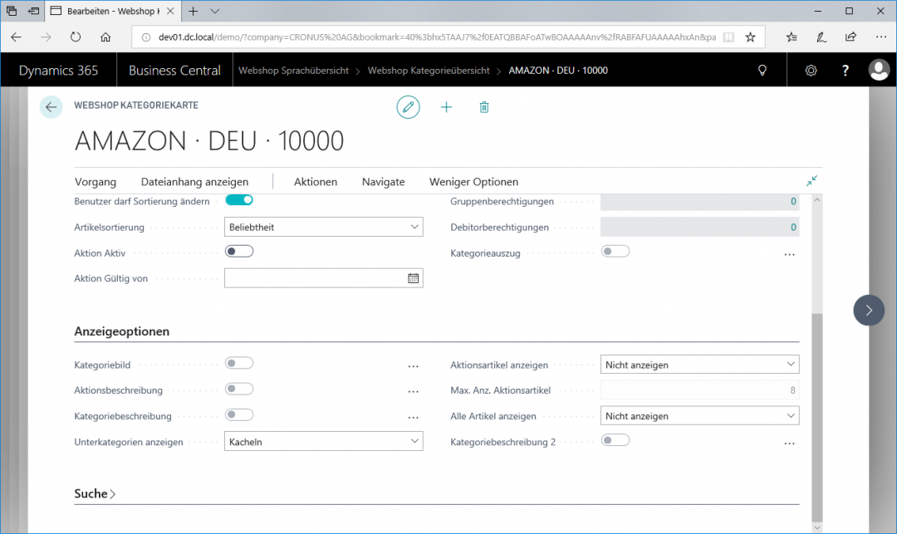Click the browser address bar URL
The image size is (897, 534).
[x=437, y=37]
